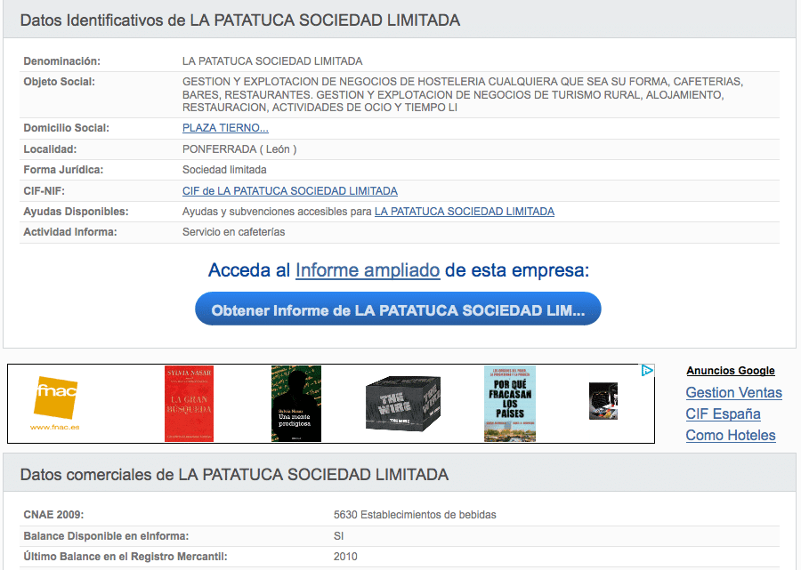Click the Datos Identificativos section heading

(x=240, y=20)
